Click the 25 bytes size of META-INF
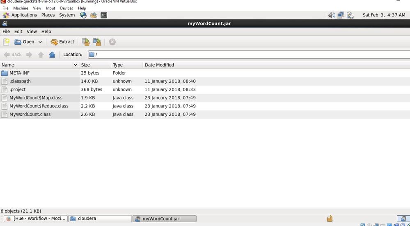Viewport: 410px width, 226px height. [90, 73]
